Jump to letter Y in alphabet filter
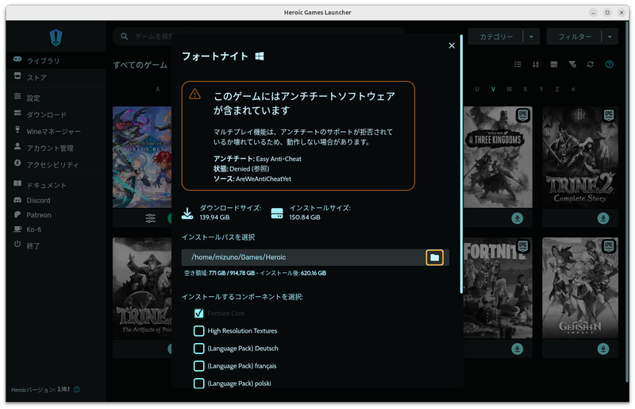This screenshot has width=635, height=409. (x=541, y=89)
